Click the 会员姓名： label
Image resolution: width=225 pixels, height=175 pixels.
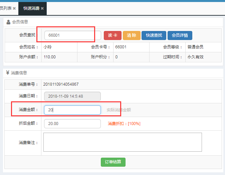(x=29, y=47)
